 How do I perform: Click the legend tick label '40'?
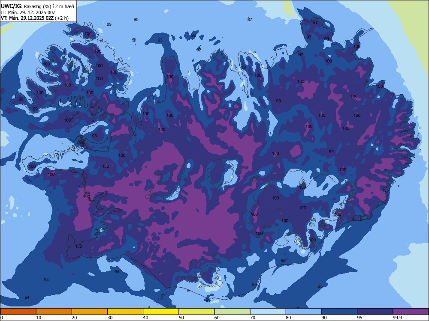pyautogui.click(x=146, y=318)
